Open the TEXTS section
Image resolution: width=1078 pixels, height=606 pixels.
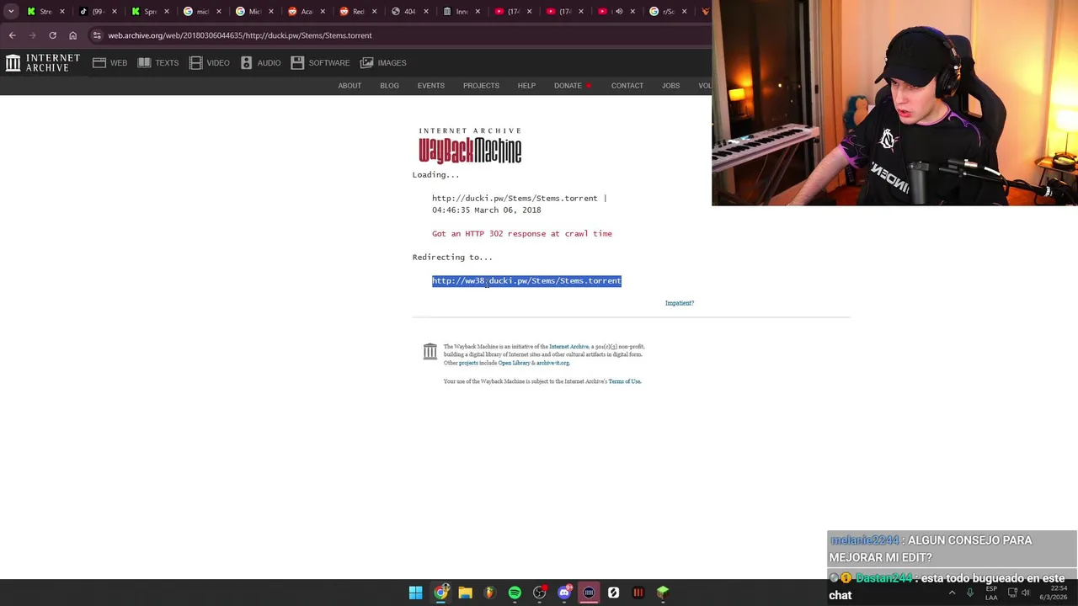[158, 63]
